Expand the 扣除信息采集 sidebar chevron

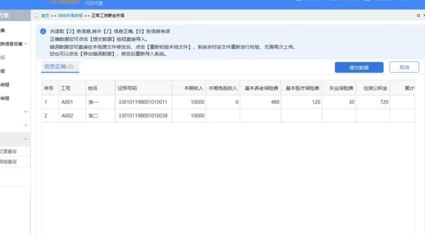26,44
